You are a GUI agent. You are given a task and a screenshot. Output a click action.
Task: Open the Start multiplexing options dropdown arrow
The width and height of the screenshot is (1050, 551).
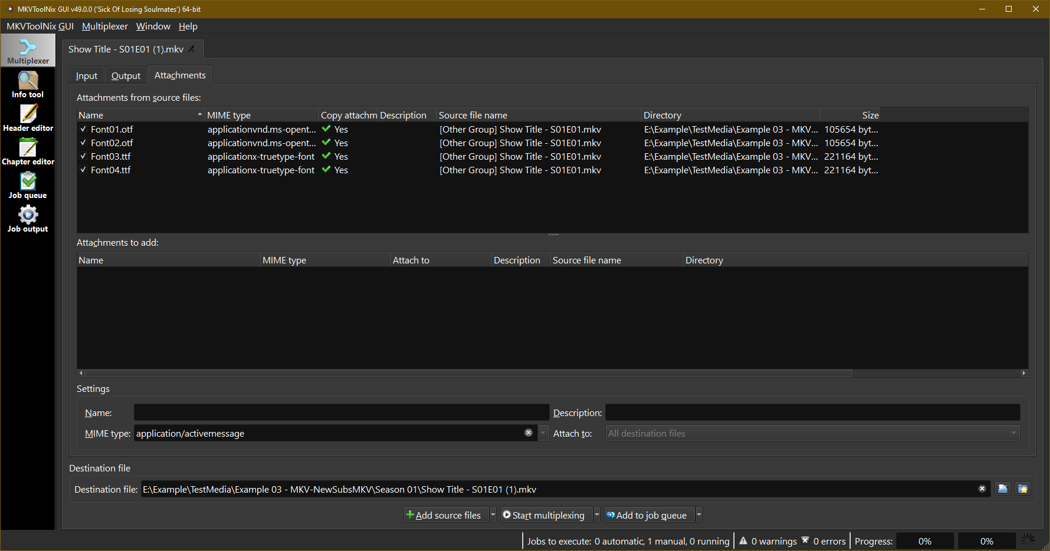point(596,514)
